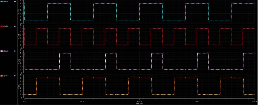Click the cyan /A<7> waveform trace

point(59,4)
